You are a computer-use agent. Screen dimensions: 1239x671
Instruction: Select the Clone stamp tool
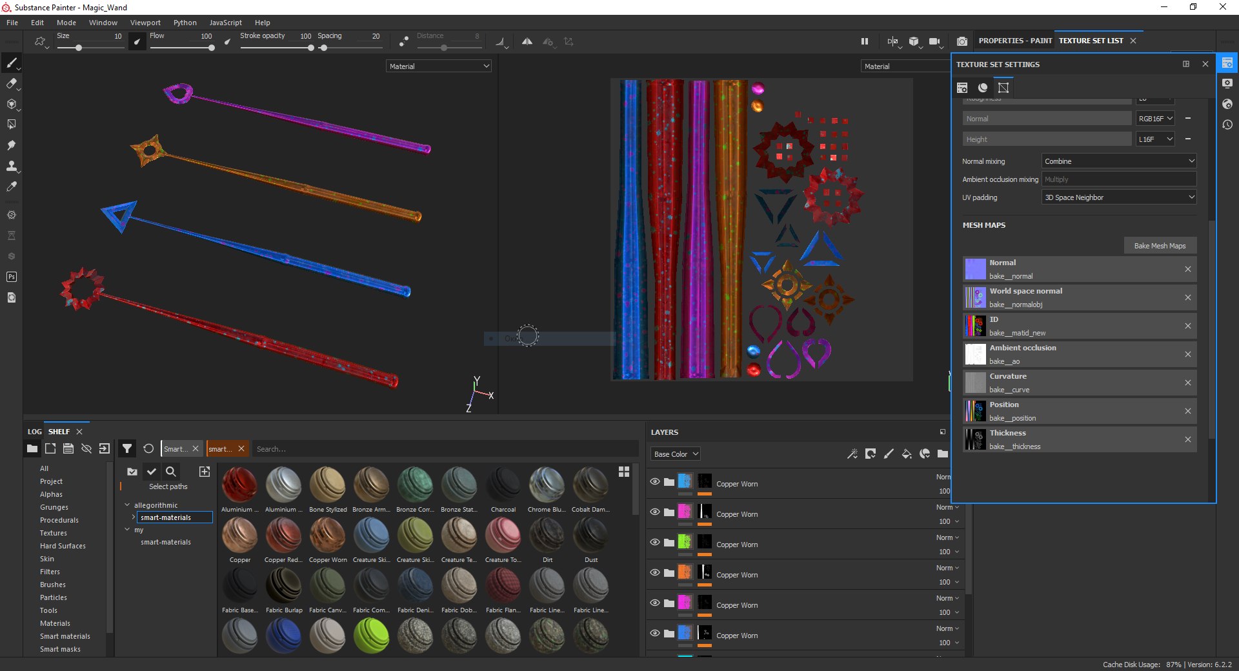click(x=11, y=166)
